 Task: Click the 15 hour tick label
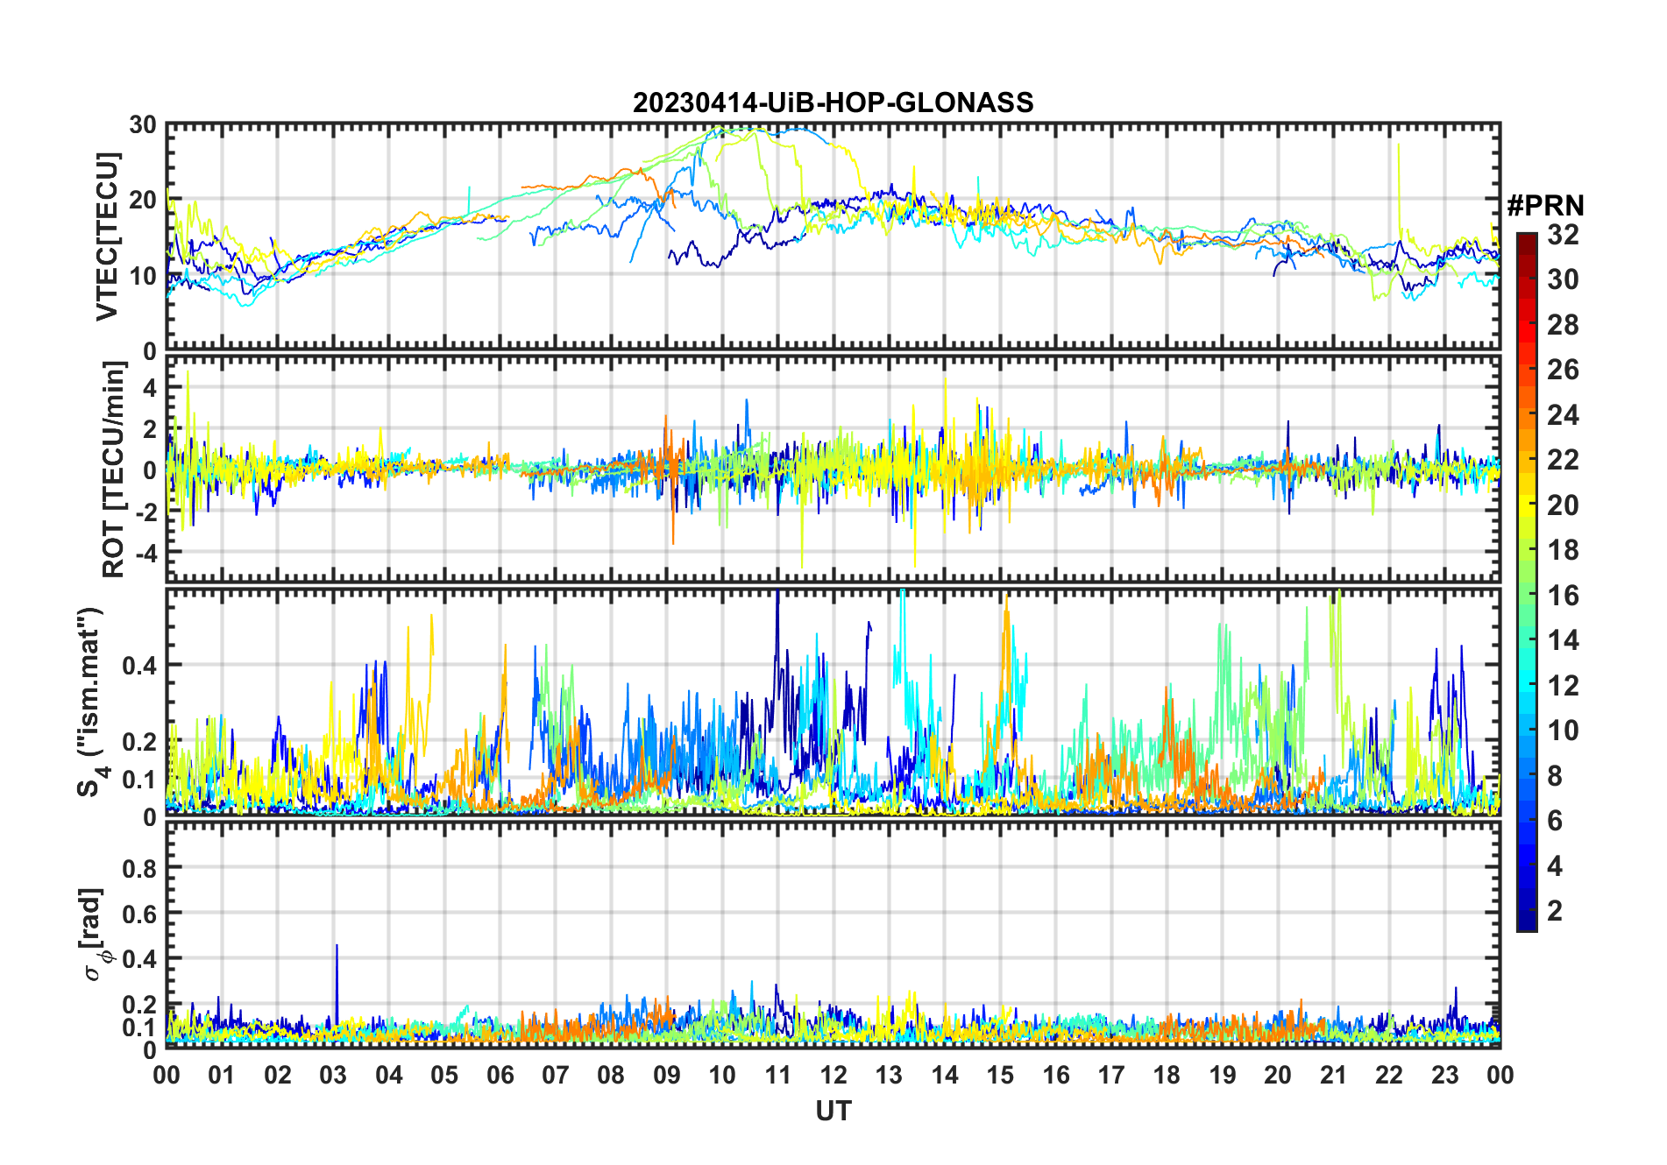[x=1000, y=1075]
